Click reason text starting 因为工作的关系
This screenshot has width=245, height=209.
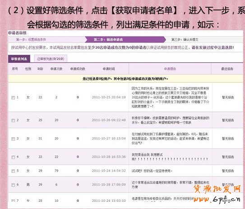click(x=171, y=97)
